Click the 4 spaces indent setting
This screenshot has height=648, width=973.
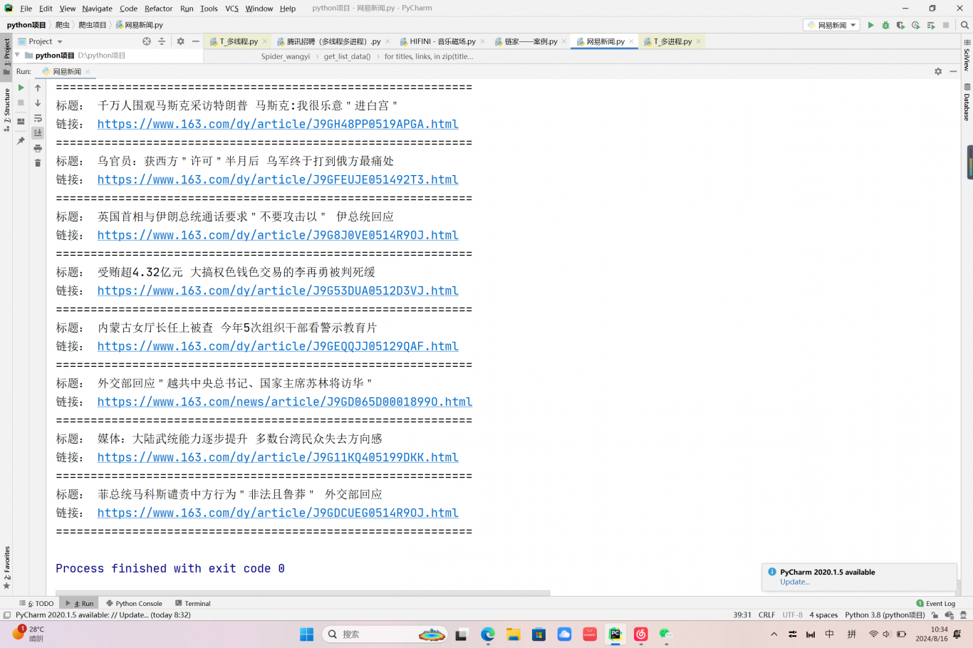[x=823, y=615]
